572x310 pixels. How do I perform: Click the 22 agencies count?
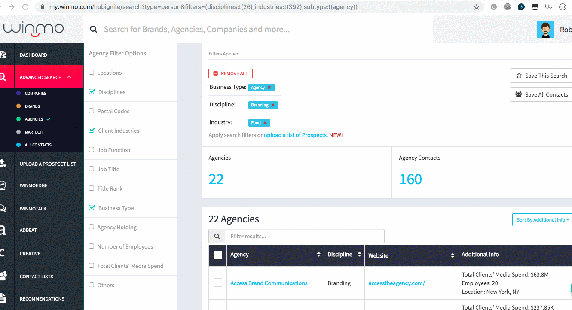coord(216,179)
